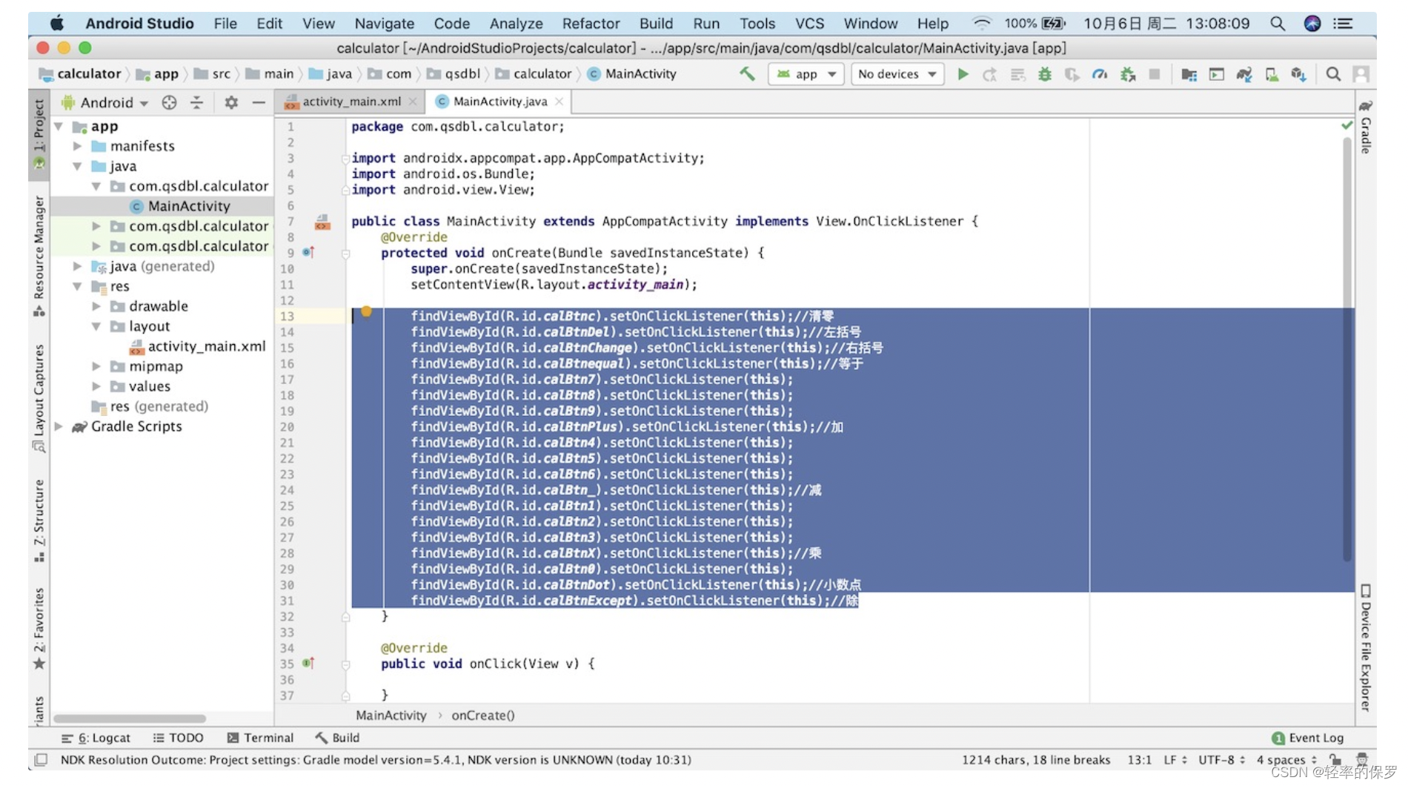The height and width of the screenshot is (786, 1408).
Task: Click Run with Coverage icon
Action: coord(1072,74)
